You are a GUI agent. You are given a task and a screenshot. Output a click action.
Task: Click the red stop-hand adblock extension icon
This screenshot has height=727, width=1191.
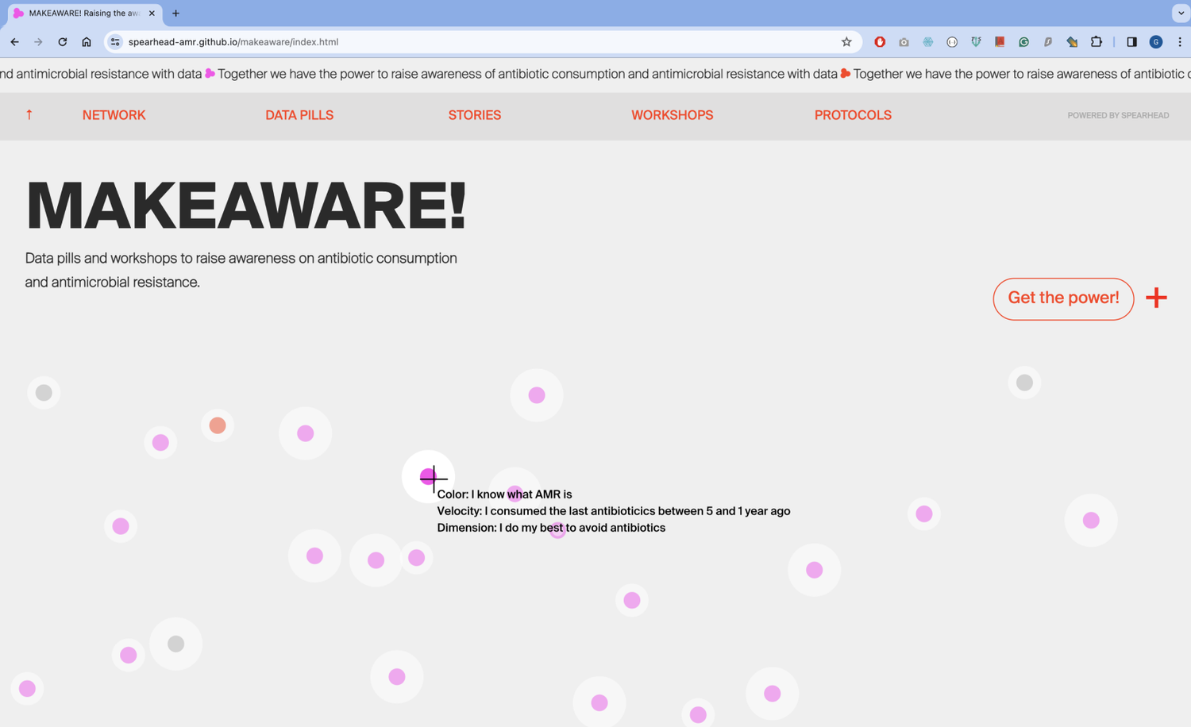(x=880, y=42)
